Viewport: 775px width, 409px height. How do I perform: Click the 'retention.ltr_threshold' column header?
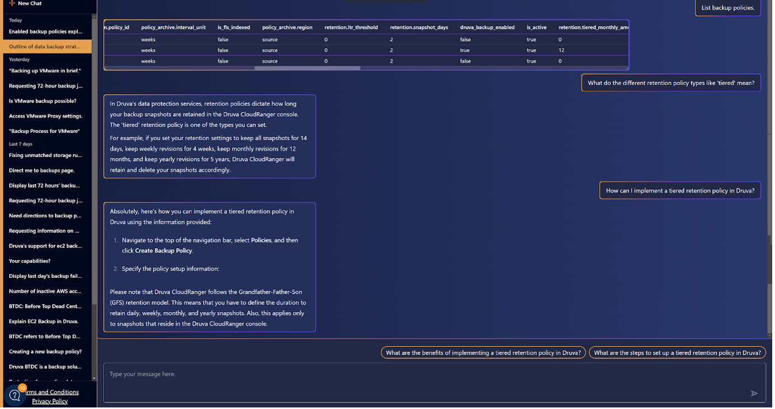click(x=351, y=27)
